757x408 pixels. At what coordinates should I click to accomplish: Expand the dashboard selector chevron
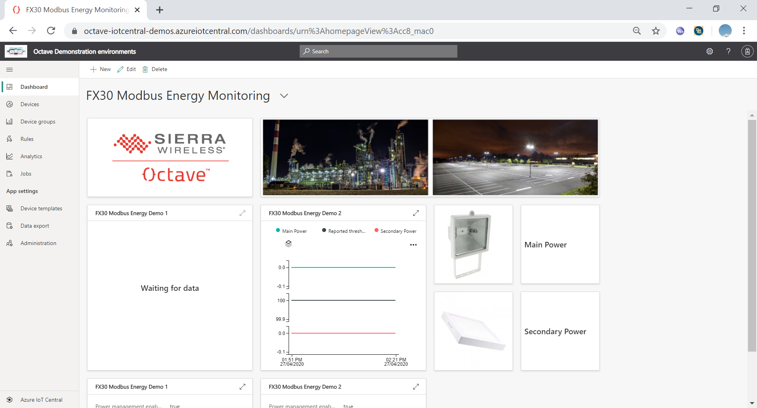click(x=284, y=96)
